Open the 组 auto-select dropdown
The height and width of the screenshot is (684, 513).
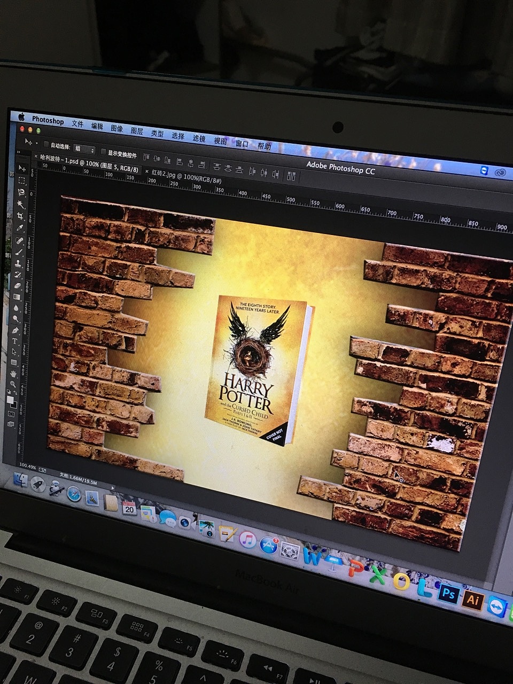coord(84,149)
